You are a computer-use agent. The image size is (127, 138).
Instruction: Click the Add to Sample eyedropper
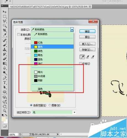(x=87, y=57)
